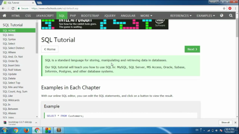This screenshot has height=134, width=239.
Task: Click the Next button
Action: click(x=192, y=49)
